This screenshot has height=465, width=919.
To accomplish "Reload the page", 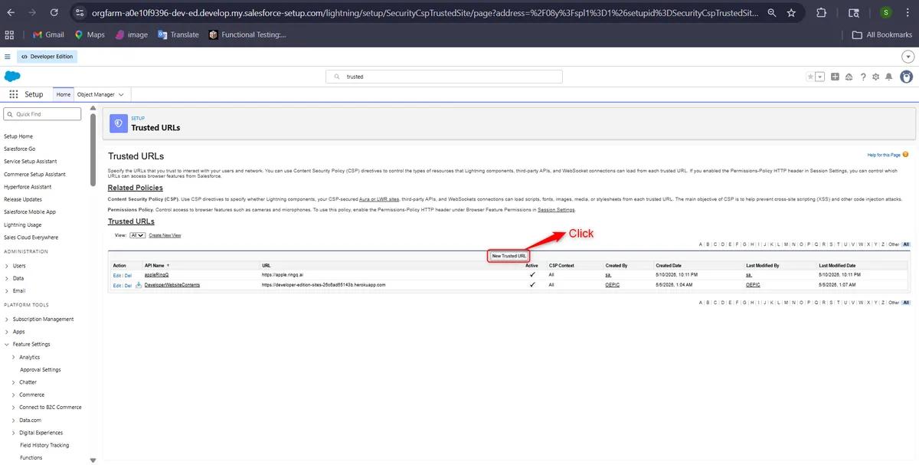I will [x=54, y=13].
